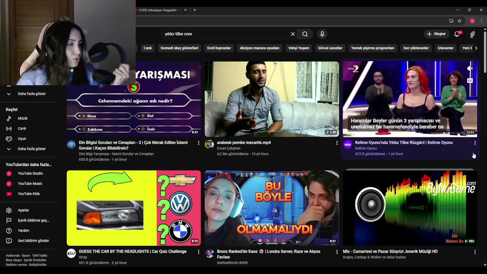The width and height of the screenshot is (487, 274).
Task: Open GUESS THE CAR BY THE HEADLIGHTS title
Action: click(132, 252)
